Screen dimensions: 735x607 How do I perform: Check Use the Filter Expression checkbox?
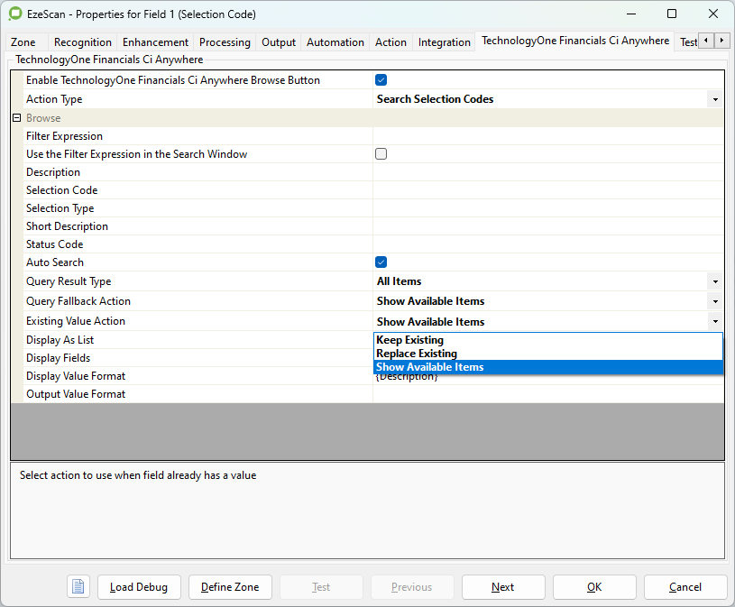[x=381, y=154]
